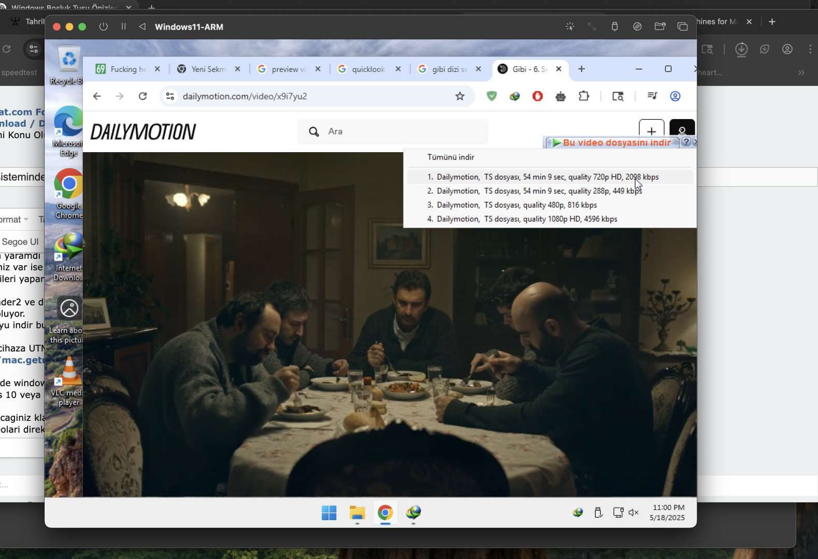Select the Microsoft Edge desktop icon
818x559 pixels.
point(68,131)
